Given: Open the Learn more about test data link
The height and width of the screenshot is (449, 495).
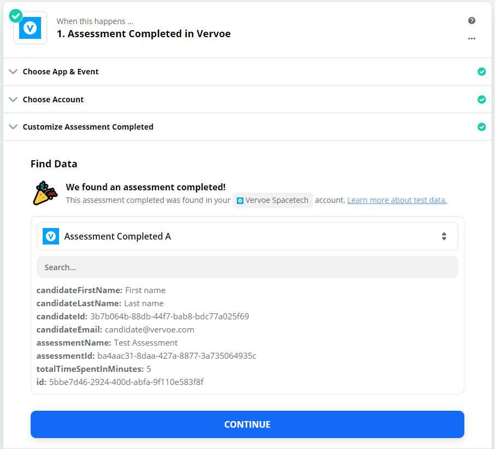Looking at the screenshot, I should [x=397, y=200].
